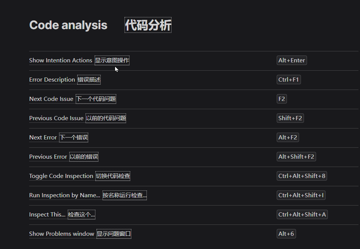This screenshot has height=249, width=360.
Task: Click the Toggle Code Inspection label
Action: [x=61, y=176]
